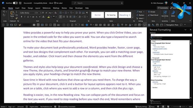193x108 pixels.
Task: Click the blue circle icon in quick toolbar
Action: click(x=87, y=25)
